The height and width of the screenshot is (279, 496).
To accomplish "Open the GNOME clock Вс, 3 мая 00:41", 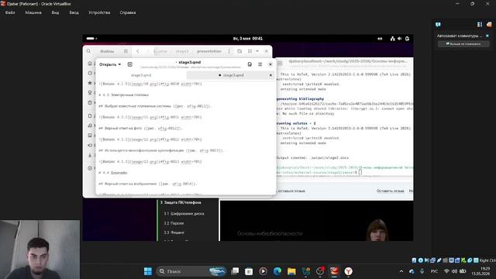I will 248,39.
